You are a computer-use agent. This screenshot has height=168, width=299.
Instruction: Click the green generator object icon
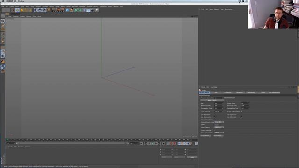coord(76,10)
